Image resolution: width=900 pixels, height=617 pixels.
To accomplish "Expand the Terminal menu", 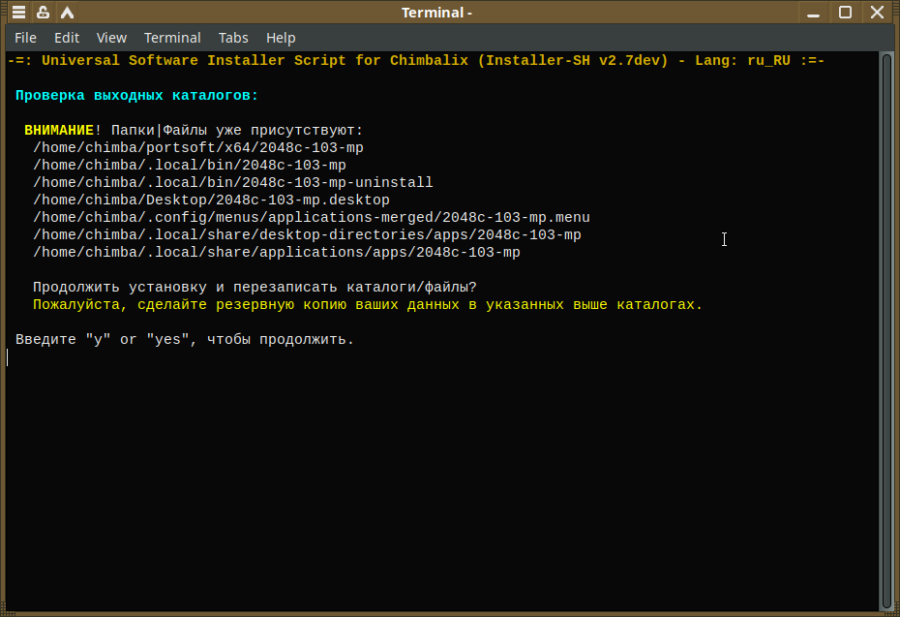I will coord(172,38).
